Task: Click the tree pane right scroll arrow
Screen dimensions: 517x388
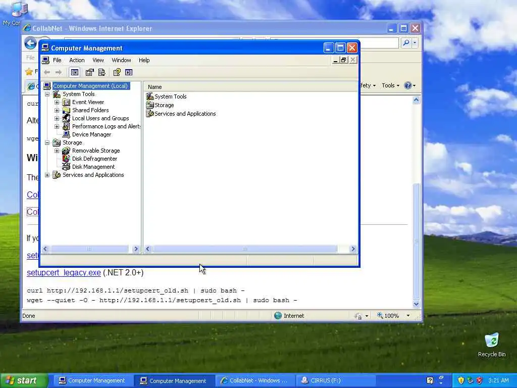Action: [x=136, y=249]
